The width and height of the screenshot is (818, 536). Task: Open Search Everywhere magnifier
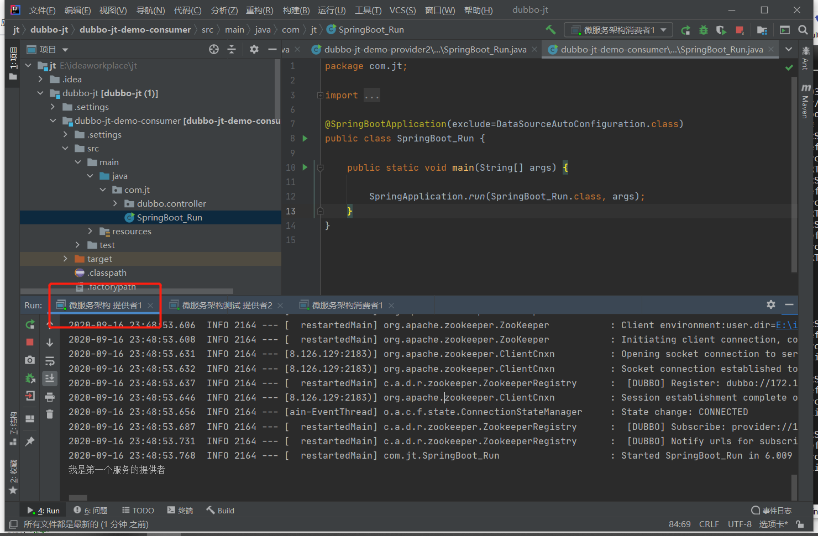point(803,30)
